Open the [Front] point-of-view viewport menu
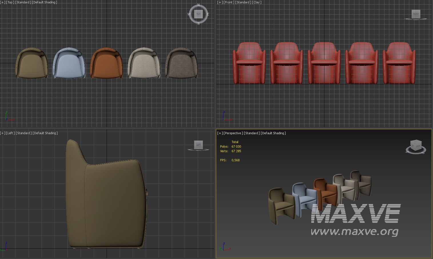 pos(228,2)
